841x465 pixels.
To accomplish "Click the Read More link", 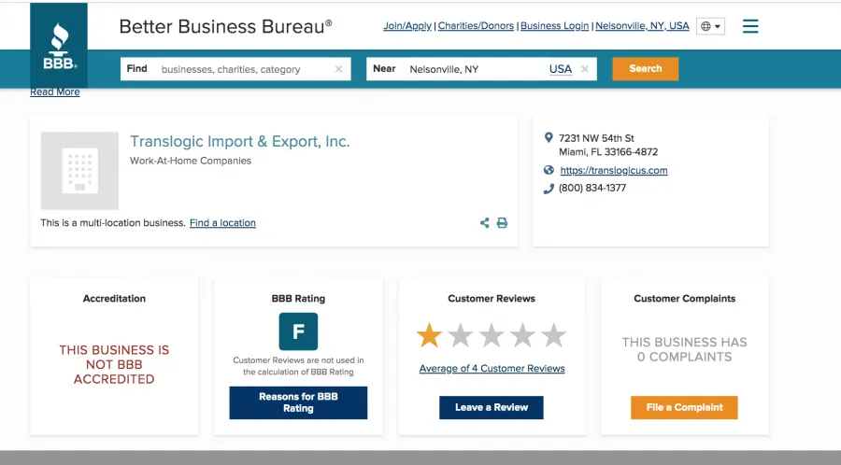I will [x=55, y=92].
